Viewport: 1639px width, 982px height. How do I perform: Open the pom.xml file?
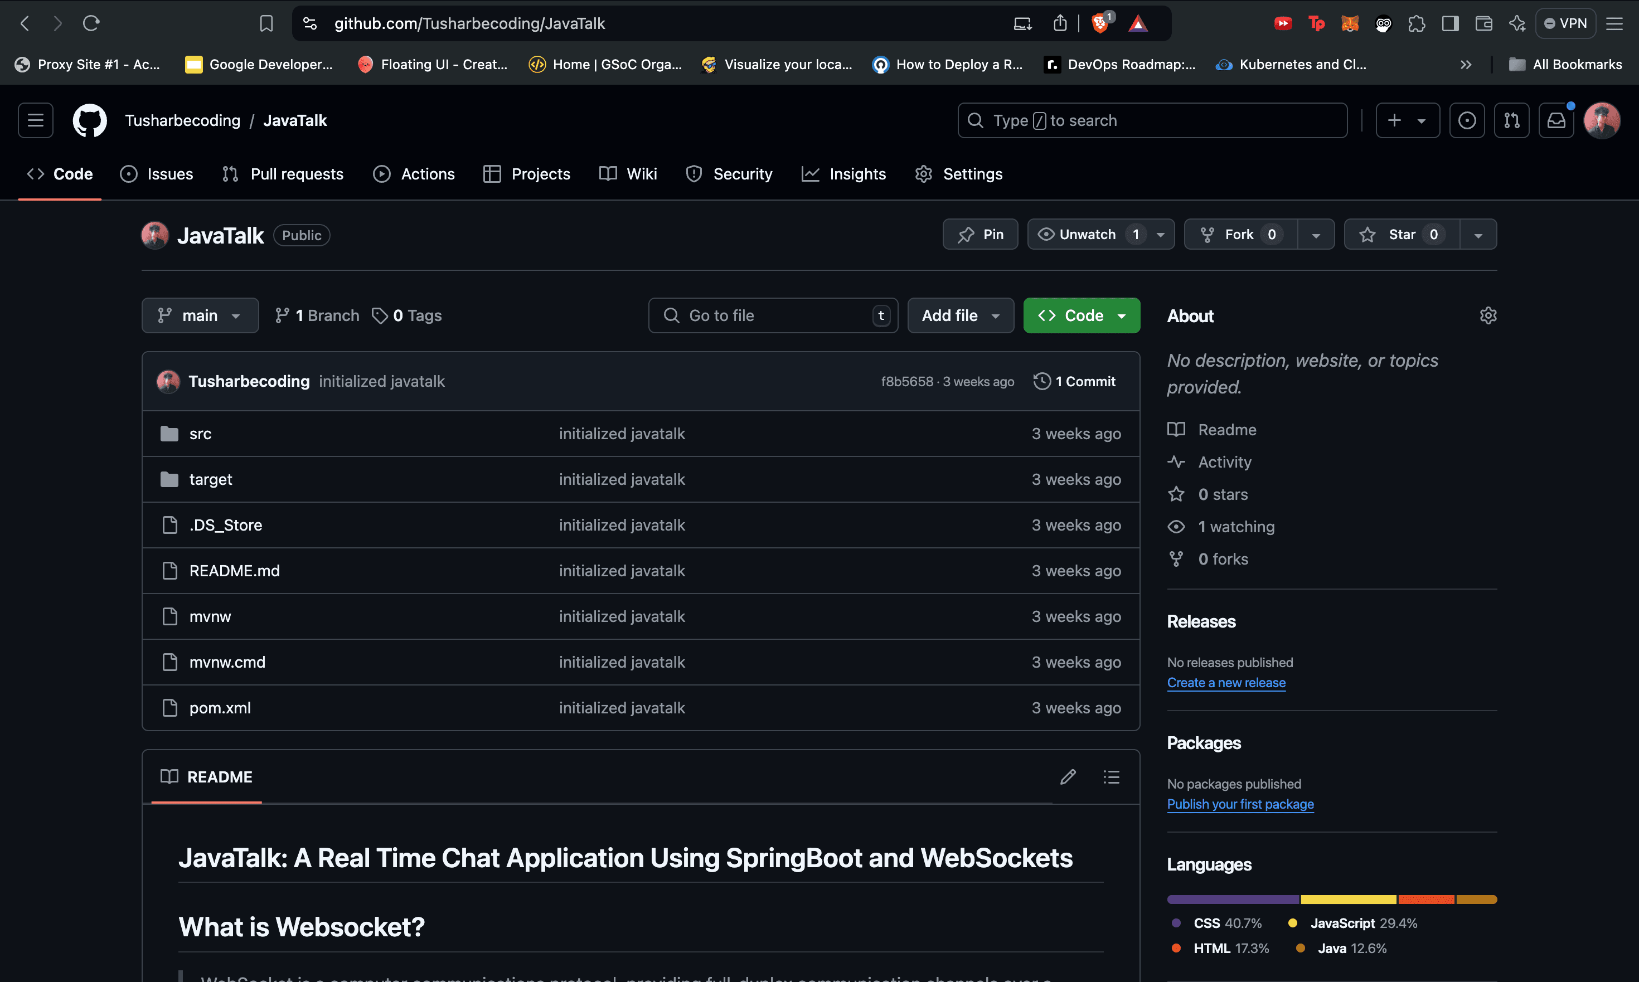click(221, 707)
